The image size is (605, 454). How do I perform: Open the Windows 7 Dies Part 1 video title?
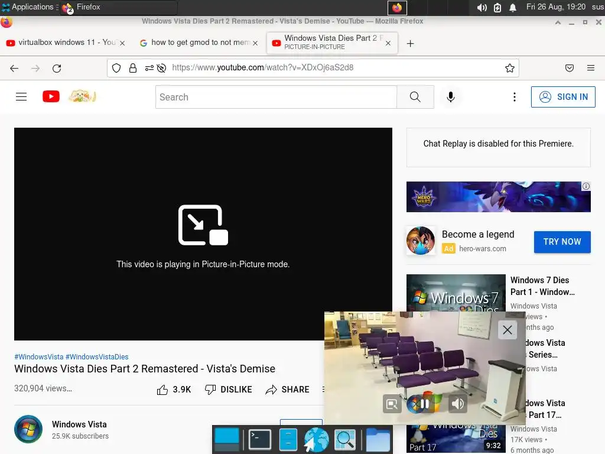click(542, 286)
